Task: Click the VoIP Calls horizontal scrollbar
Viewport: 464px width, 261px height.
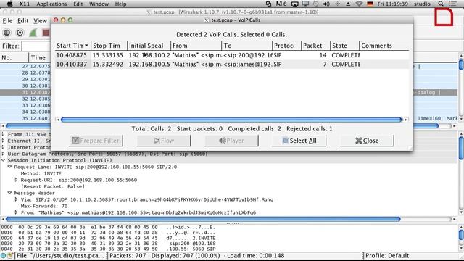Action: (x=231, y=120)
